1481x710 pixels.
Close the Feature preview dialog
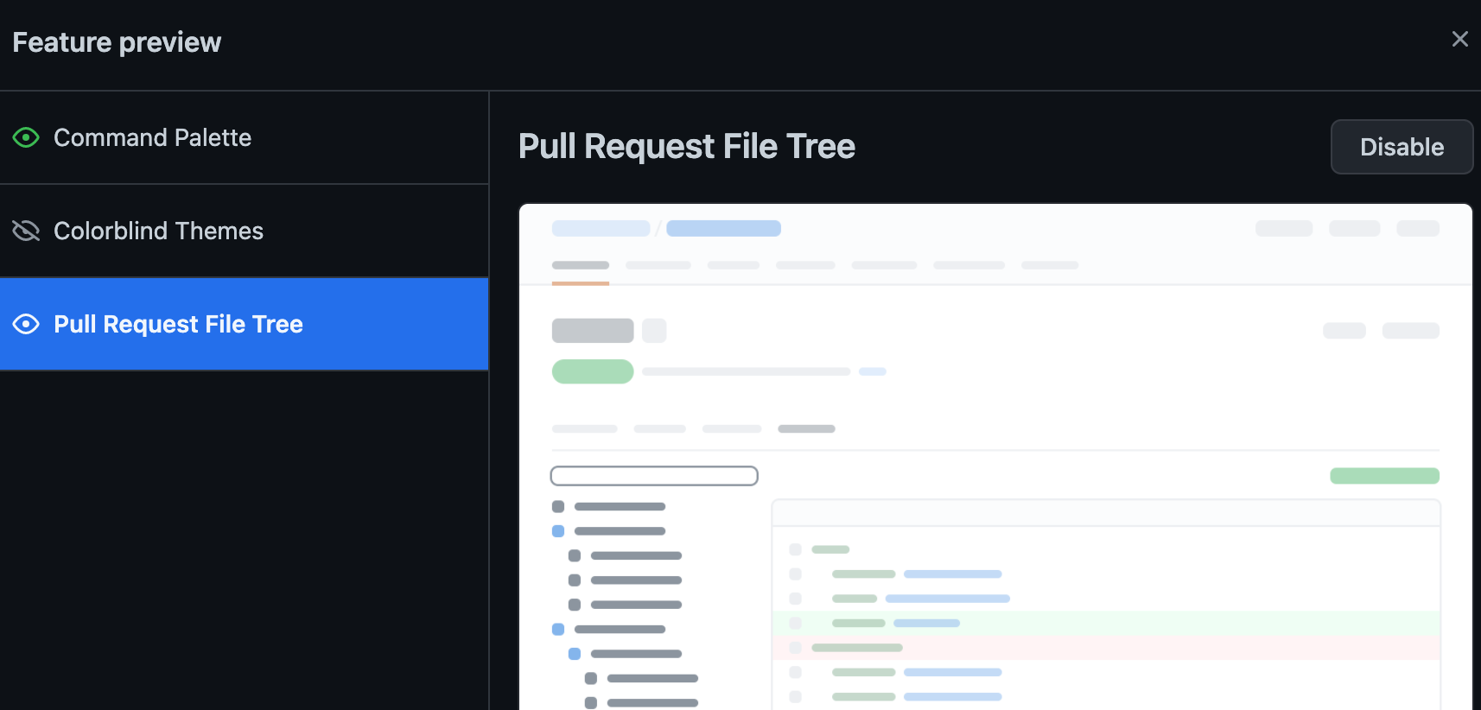tap(1459, 39)
